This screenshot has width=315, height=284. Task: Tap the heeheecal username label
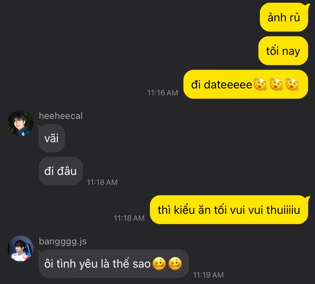(x=60, y=116)
